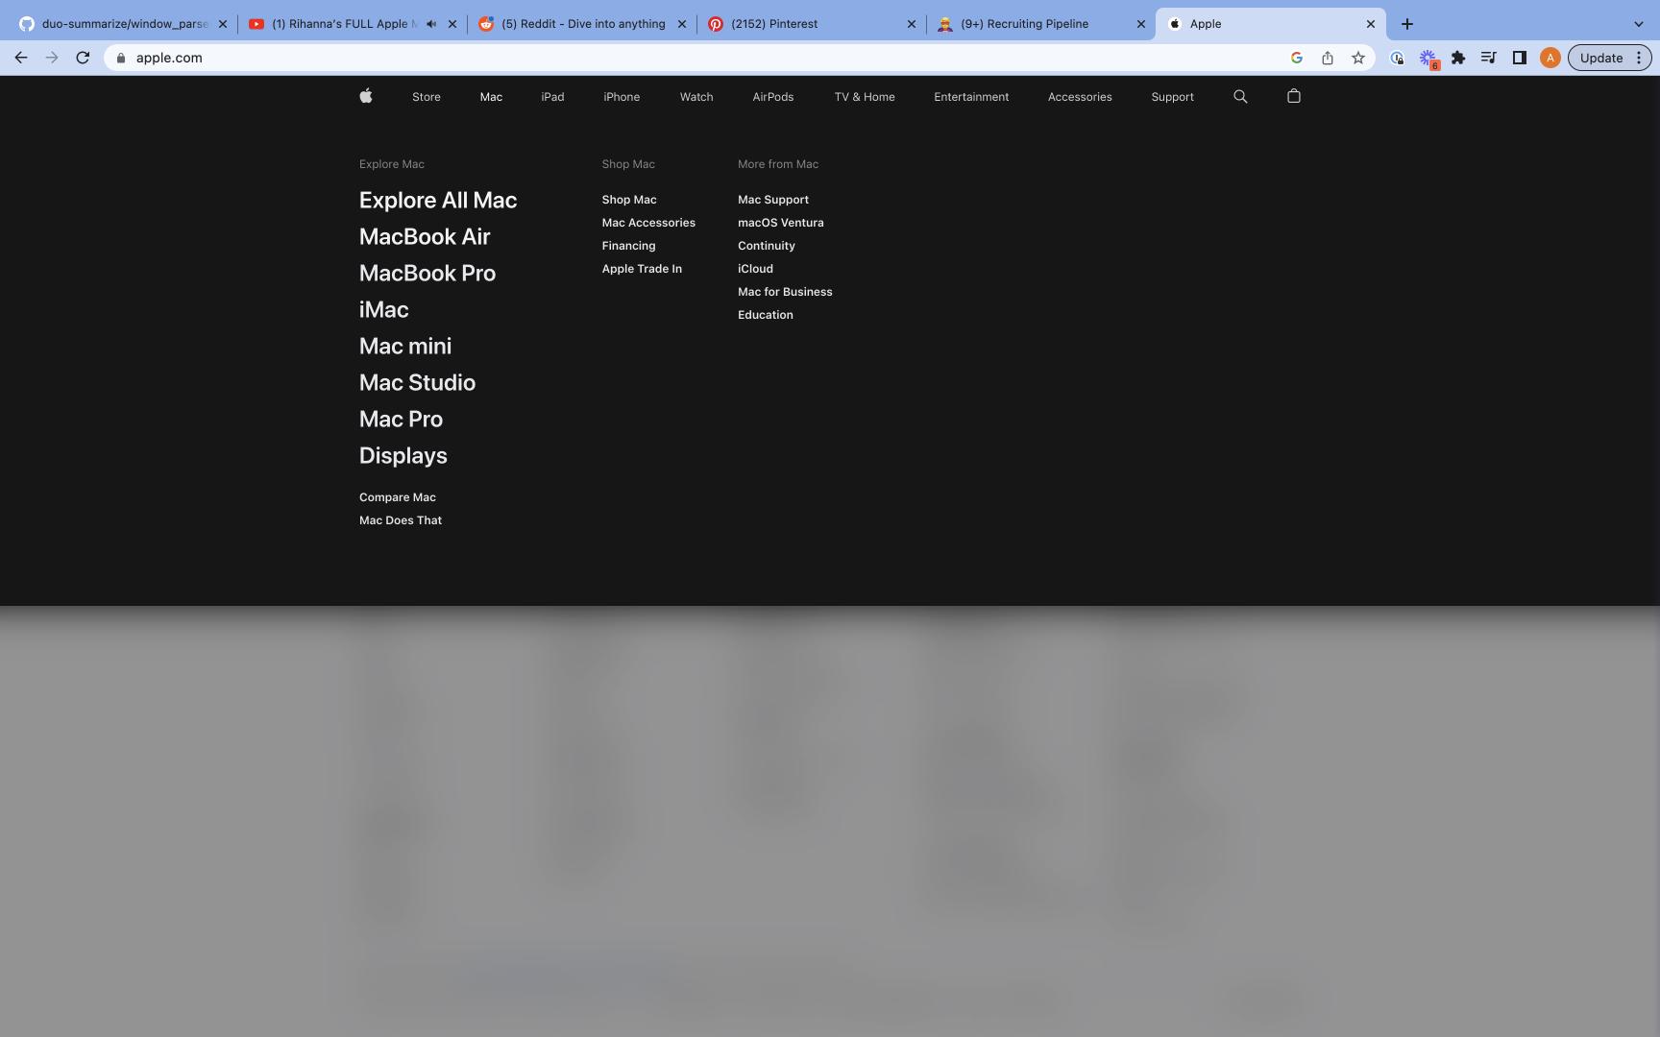
Task: Open Shop Mac link
Action: point(629,200)
